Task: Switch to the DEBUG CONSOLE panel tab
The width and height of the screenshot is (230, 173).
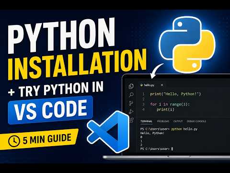Action: (196, 121)
